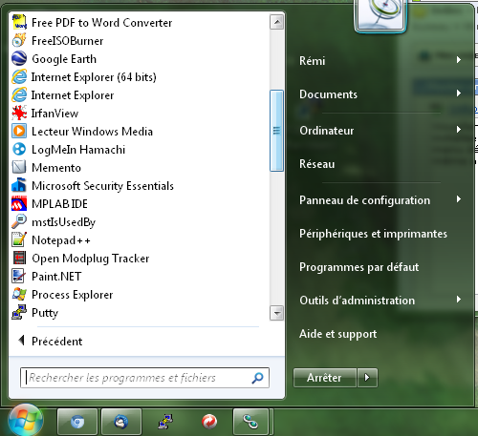Viewport: 478px width, 436px height.
Task: Click the Windows Start orb
Action: (x=26, y=421)
